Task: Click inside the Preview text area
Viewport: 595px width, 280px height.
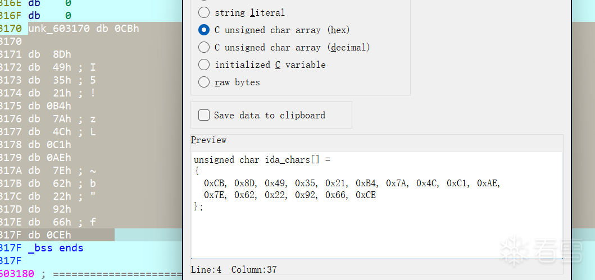Action: 376,236
